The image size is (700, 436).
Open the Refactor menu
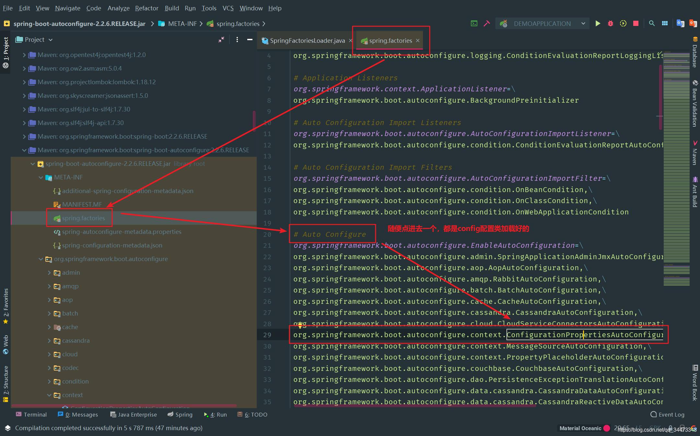(146, 8)
